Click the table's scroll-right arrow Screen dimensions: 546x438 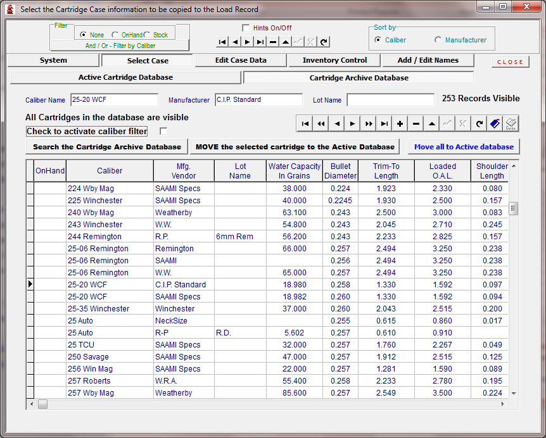[503, 404]
